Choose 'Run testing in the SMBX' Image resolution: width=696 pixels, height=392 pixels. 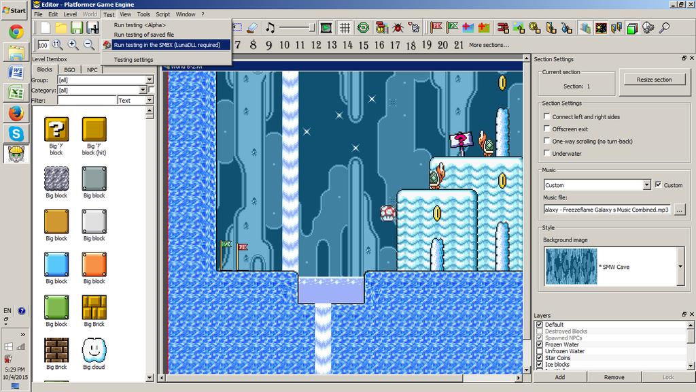[x=167, y=45]
